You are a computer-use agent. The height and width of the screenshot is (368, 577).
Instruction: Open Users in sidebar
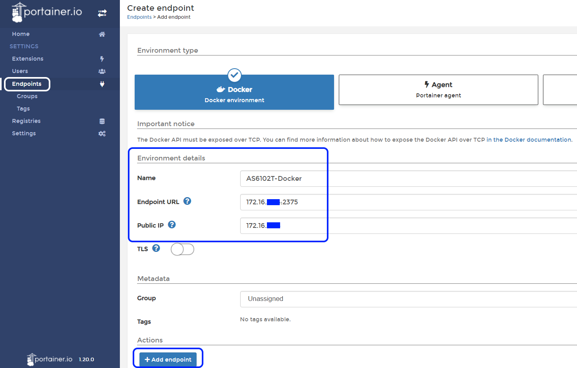[20, 71]
